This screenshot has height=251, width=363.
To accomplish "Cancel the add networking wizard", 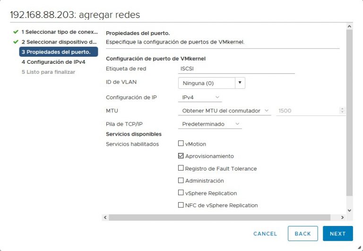I will (265, 234).
